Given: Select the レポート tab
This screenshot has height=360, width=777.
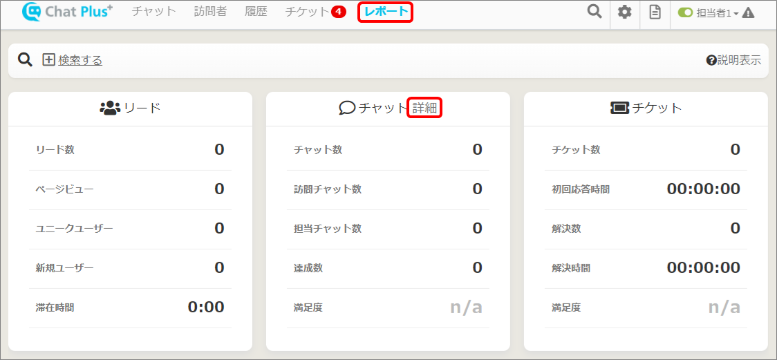Looking at the screenshot, I should pos(386,12).
